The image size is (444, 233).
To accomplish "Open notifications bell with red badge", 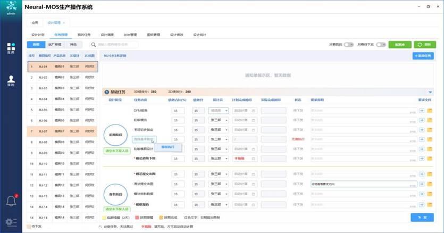I will pyautogui.click(x=11, y=201).
